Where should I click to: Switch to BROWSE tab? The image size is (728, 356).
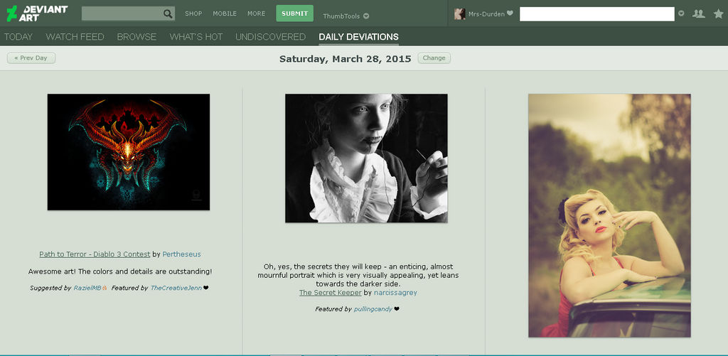[x=136, y=37]
